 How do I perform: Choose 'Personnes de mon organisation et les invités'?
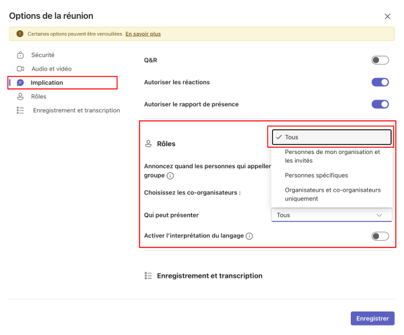(331, 156)
